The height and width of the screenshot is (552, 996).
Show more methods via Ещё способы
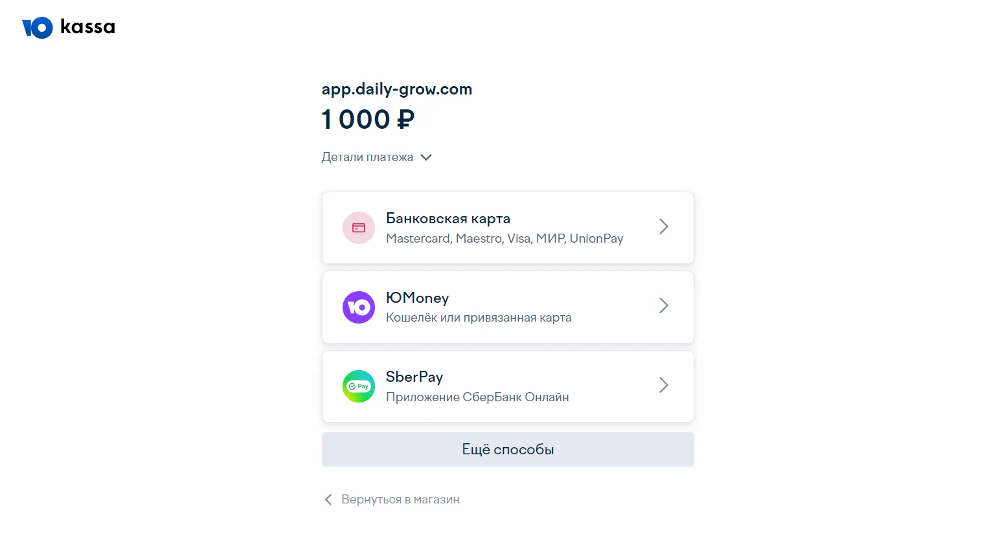[x=508, y=449]
